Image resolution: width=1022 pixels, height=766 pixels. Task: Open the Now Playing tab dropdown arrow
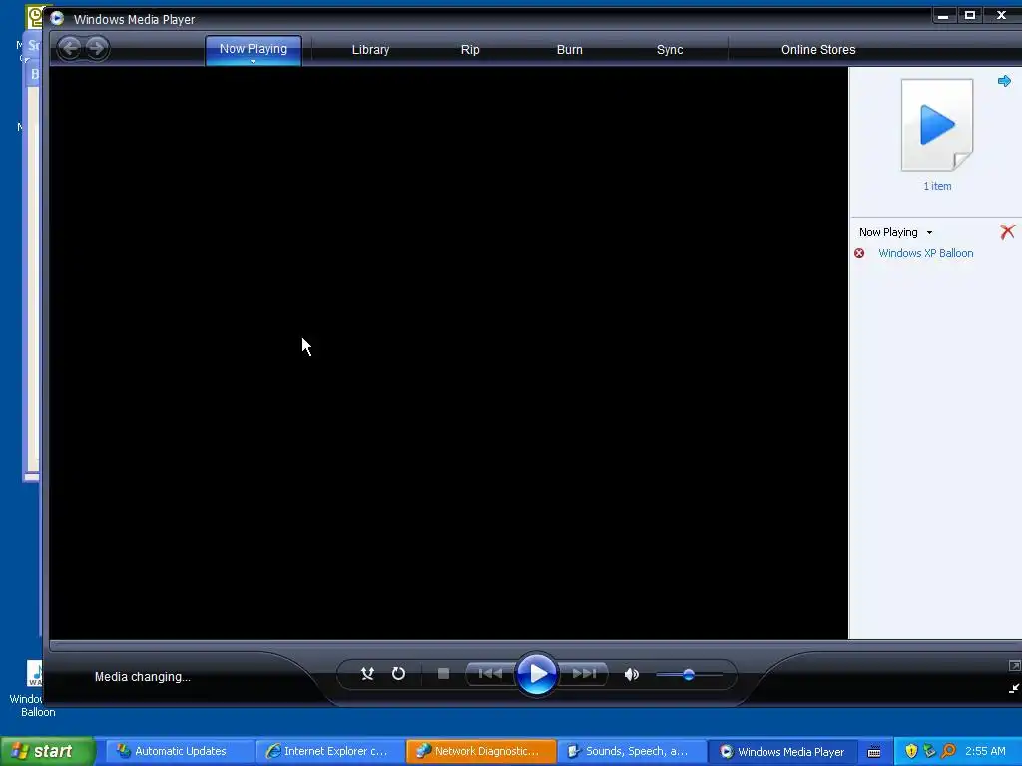(x=253, y=61)
